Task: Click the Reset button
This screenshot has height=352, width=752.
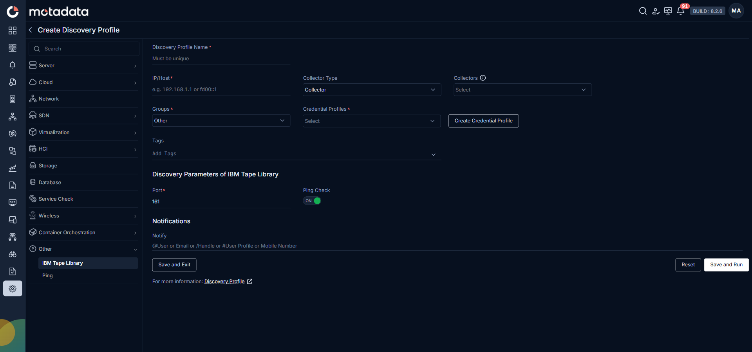Action: tap(688, 265)
